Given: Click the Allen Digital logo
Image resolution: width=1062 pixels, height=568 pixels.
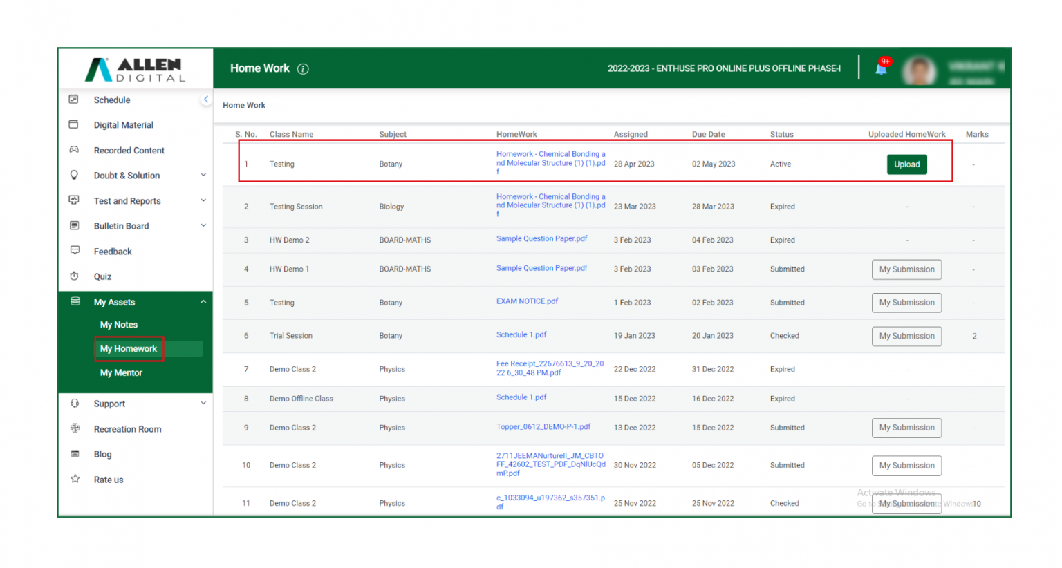Looking at the screenshot, I should (136, 70).
